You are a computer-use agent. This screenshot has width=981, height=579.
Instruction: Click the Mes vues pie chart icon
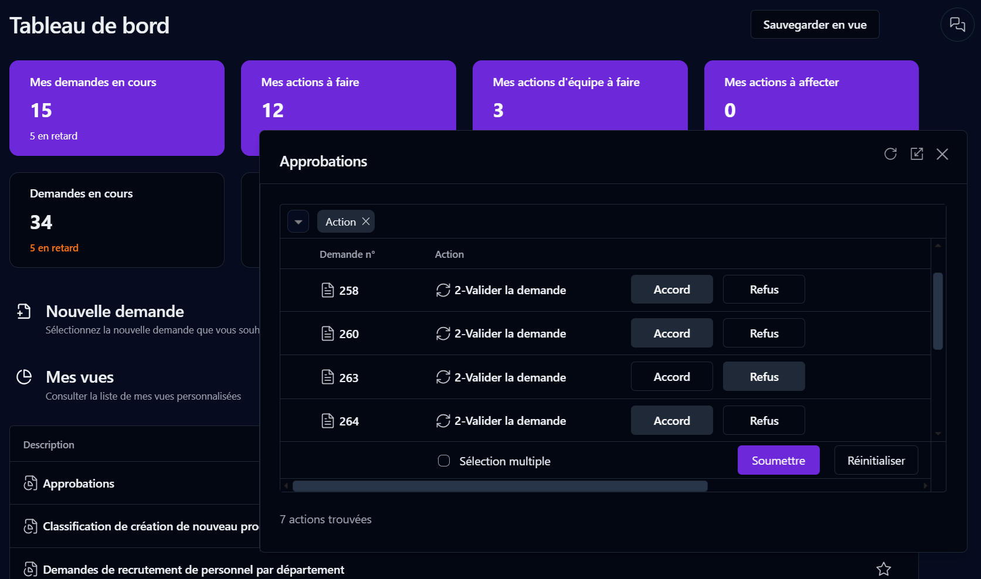[x=24, y=377]
